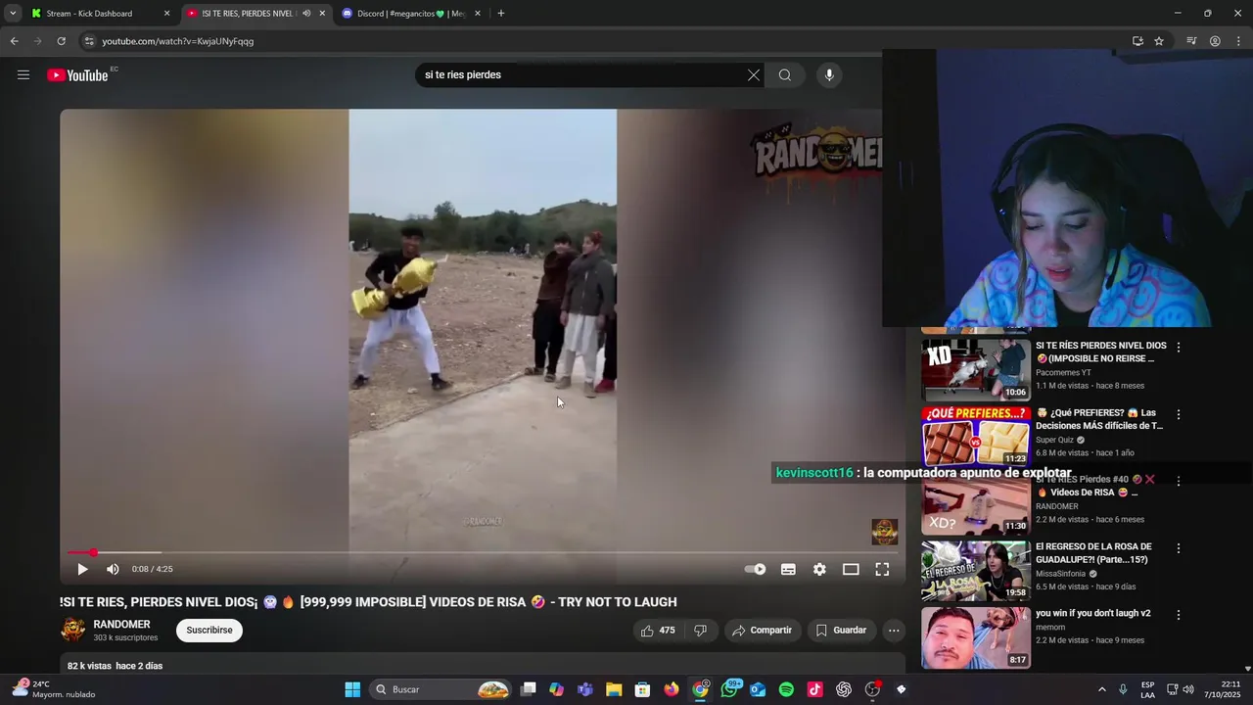Mute the video volume
Screen dimensions: 1253x705
pos(113,569)
